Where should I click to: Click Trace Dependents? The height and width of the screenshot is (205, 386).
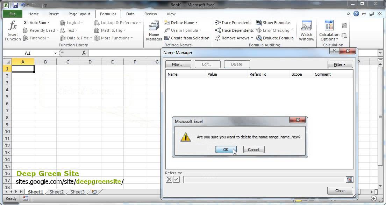click(234, 30)
